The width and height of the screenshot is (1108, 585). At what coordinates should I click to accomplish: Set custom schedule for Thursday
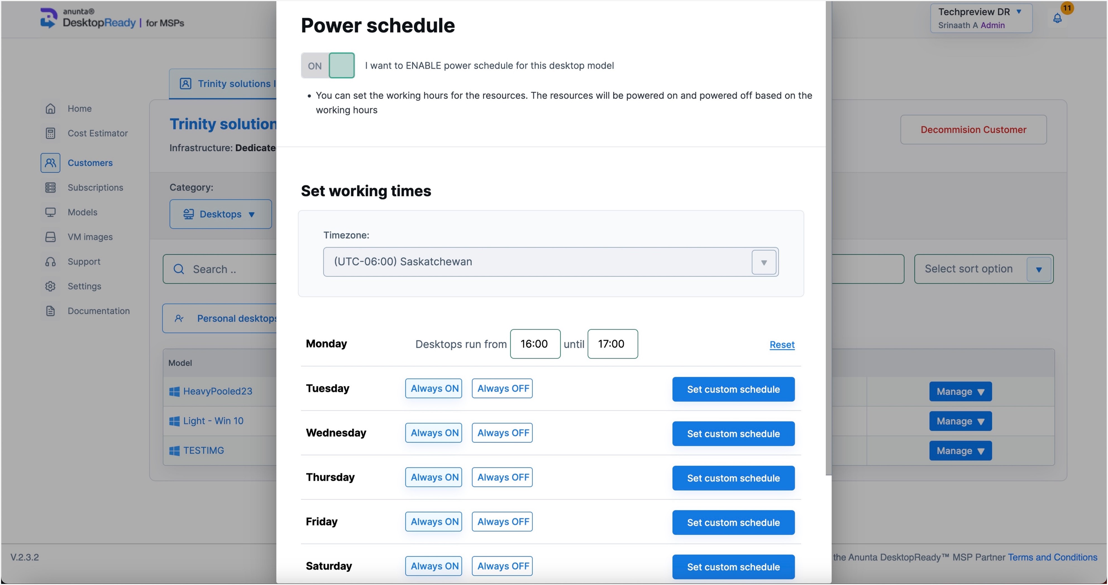(x=733, y=478)
